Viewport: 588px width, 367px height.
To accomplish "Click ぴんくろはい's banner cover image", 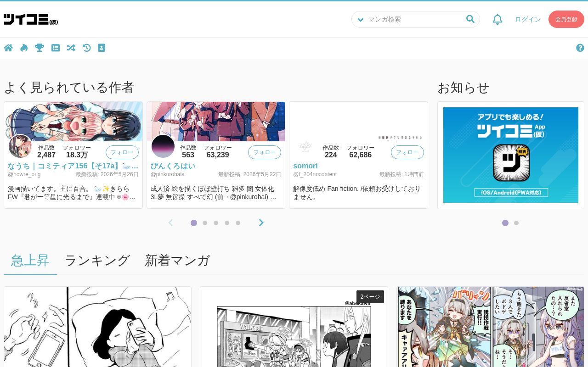I will [216, 122].
